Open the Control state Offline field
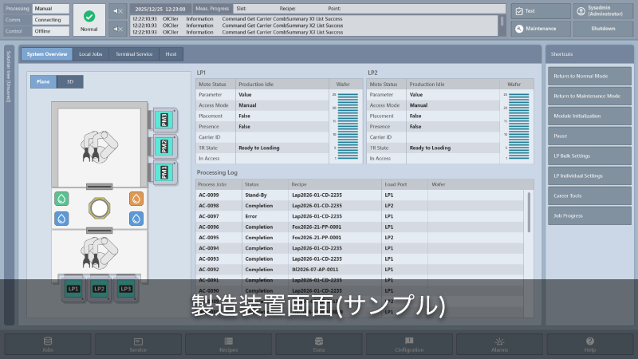Screen dimensions: 638x359 tap(50, 31)
